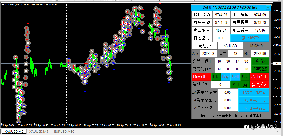Click the green BR button

[215, 77]
